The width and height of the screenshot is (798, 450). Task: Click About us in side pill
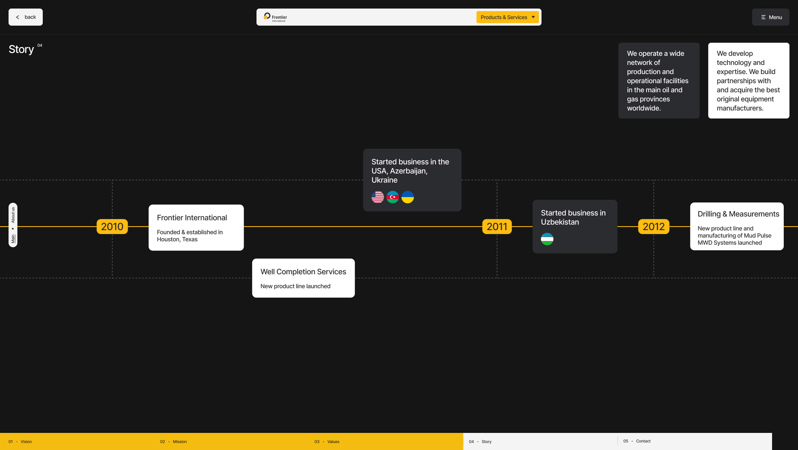point(13,215)
